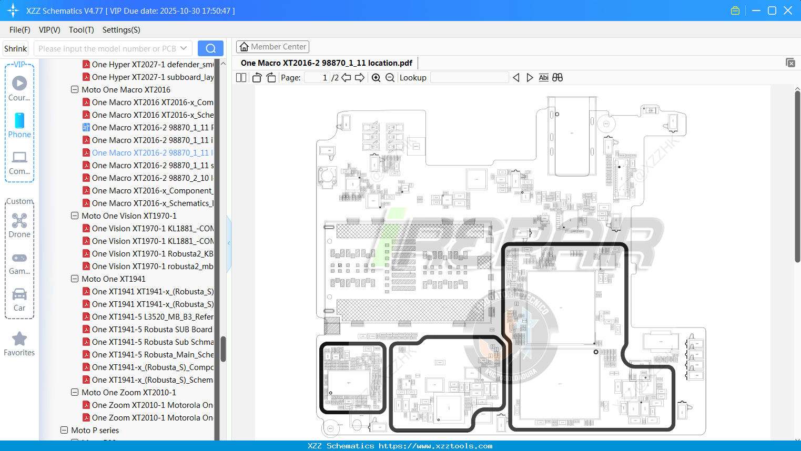801x451 pixels.
Task: Open One XT1941-5 L3520_MB_B3_Refer file
Action: point(148,316)
